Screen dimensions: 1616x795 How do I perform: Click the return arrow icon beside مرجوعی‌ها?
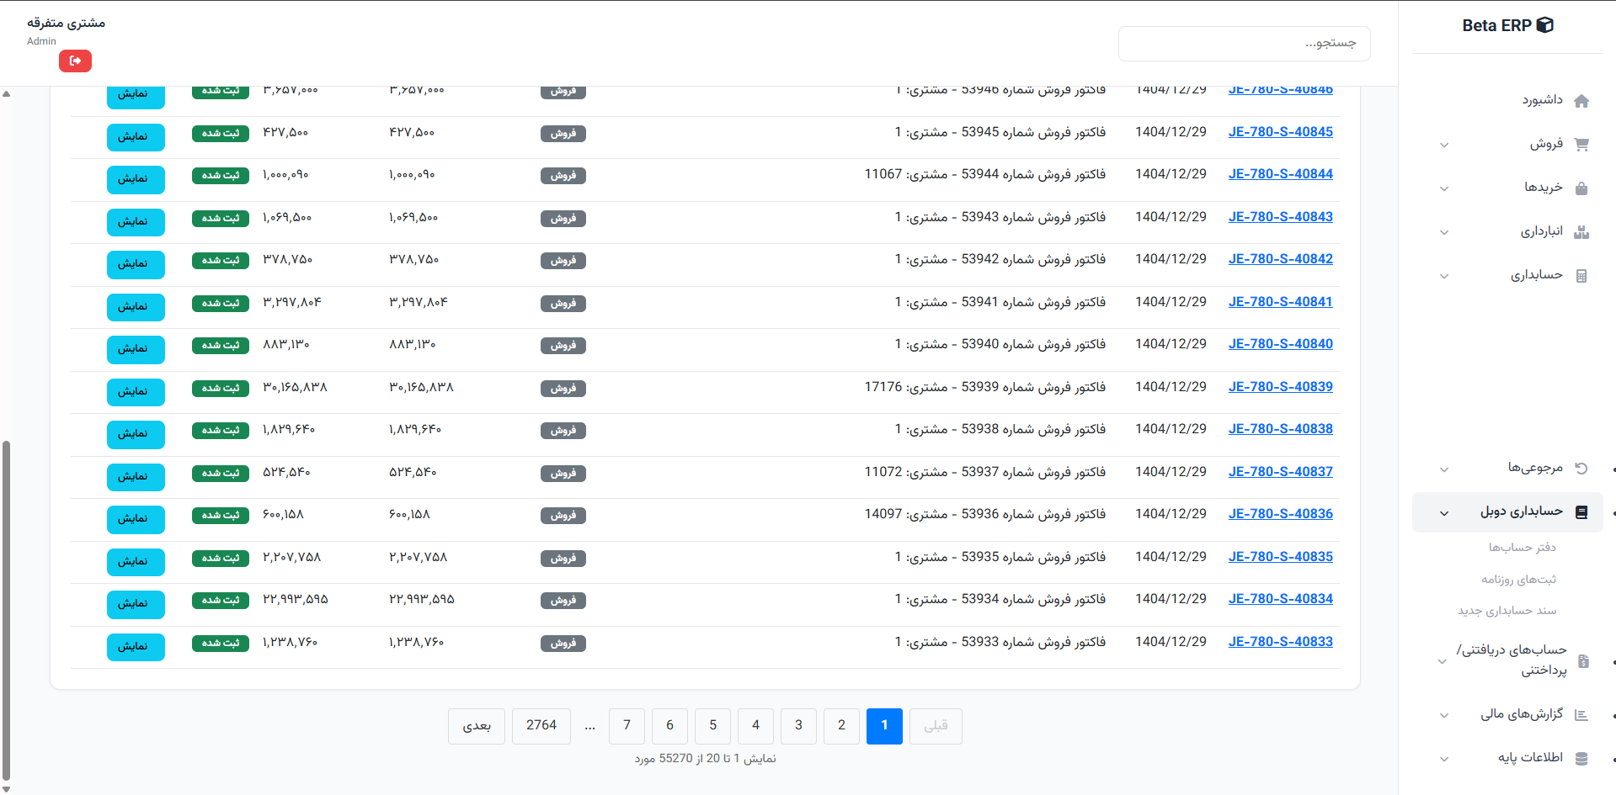click(1581, 468)
